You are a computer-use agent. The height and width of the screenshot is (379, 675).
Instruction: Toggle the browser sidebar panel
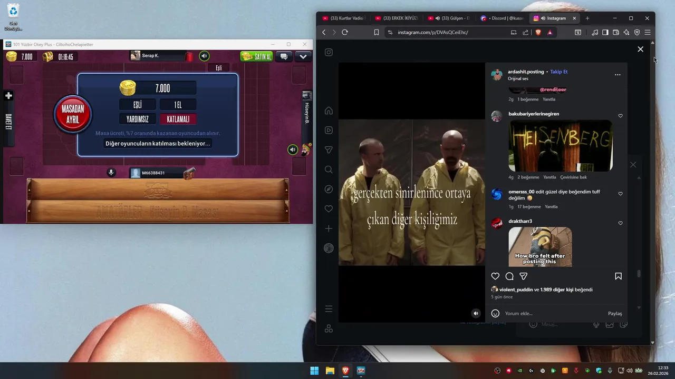[x=605, y=32]
